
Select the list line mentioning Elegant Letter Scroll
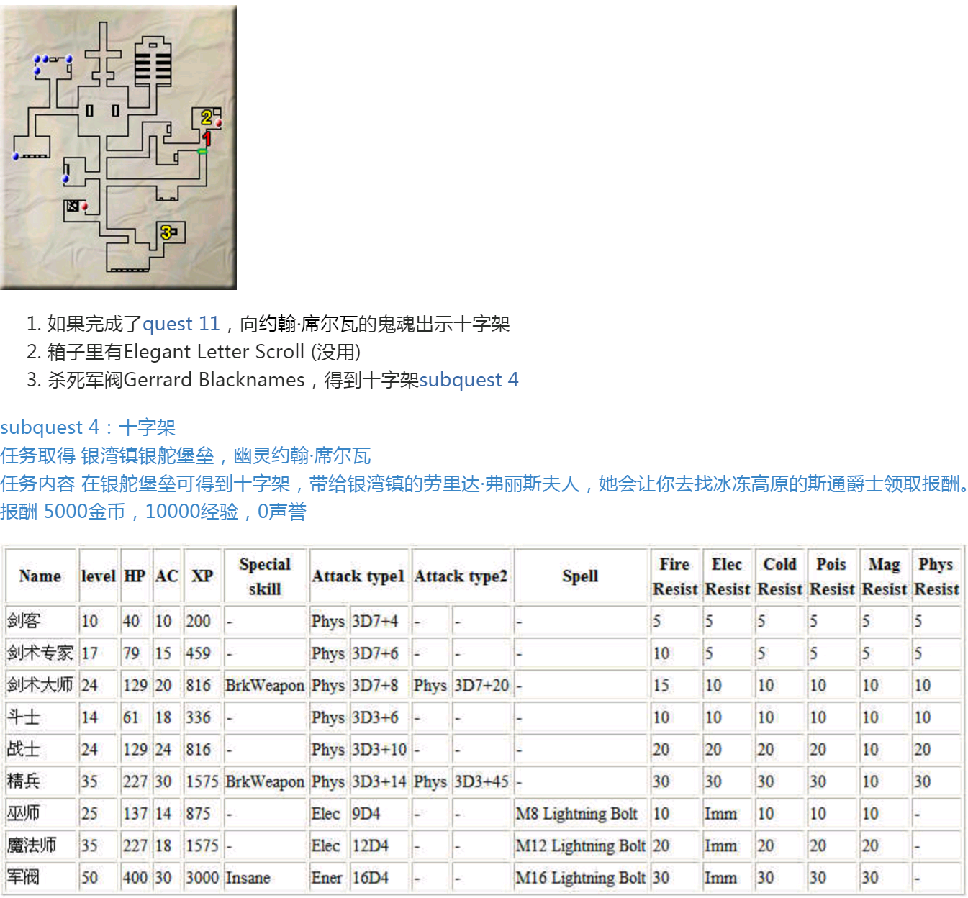click(x=204, y=352)
